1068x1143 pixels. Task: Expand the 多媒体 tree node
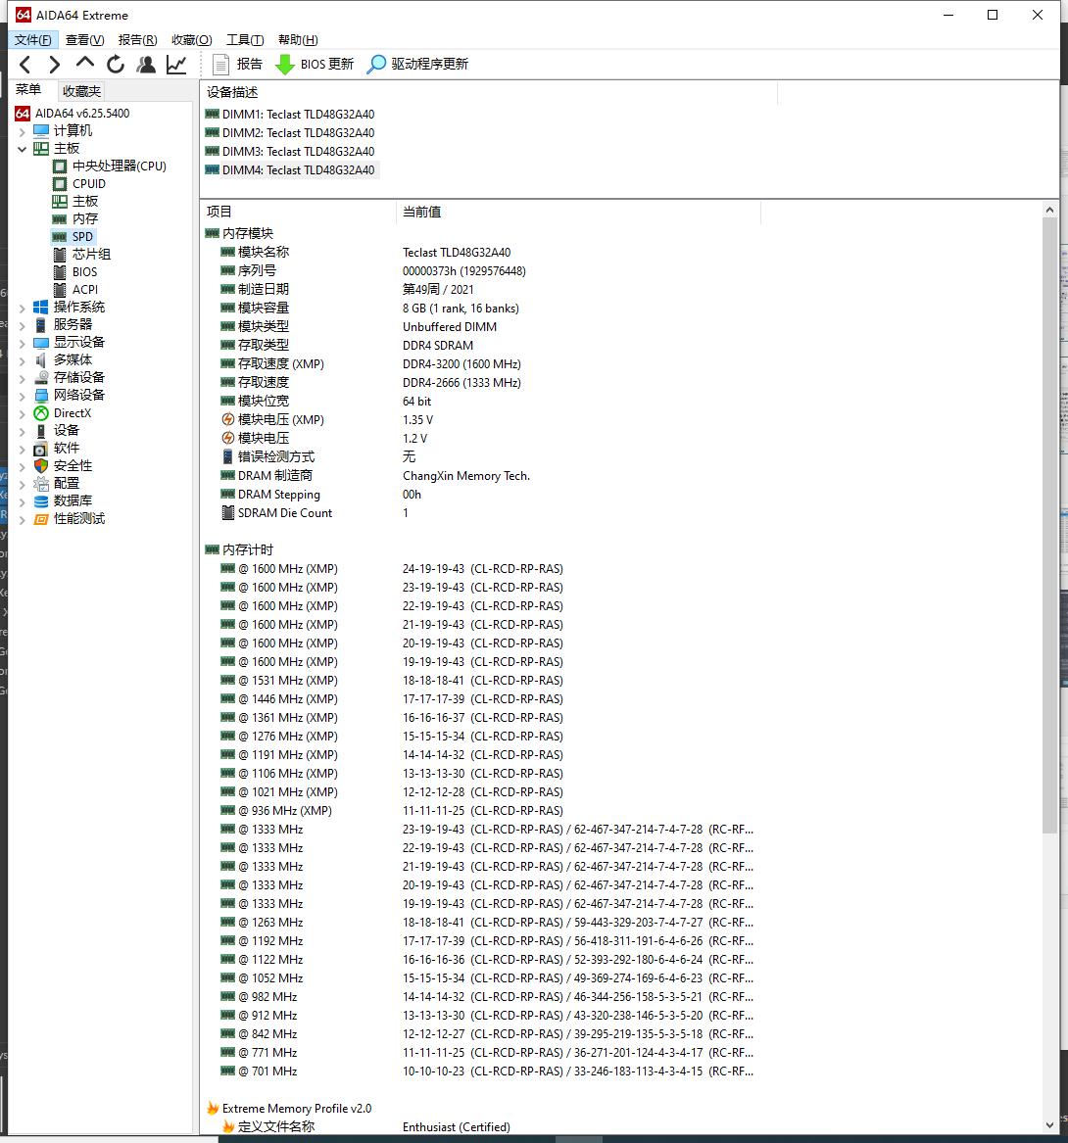(22, 360)
